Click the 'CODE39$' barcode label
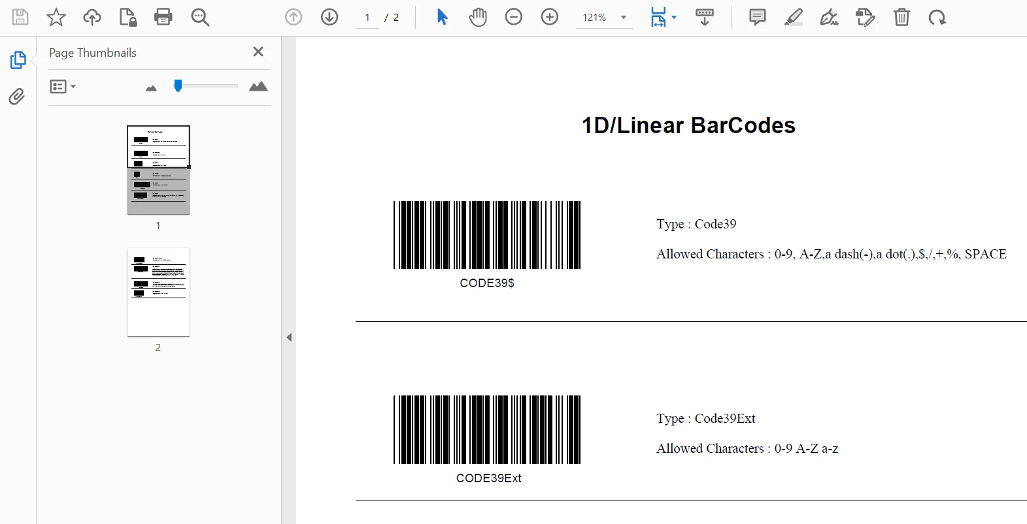Screen dimensions: 1027x524 click(487, 283)
